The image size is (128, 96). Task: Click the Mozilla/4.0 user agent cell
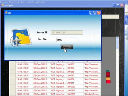click(92, 94)
